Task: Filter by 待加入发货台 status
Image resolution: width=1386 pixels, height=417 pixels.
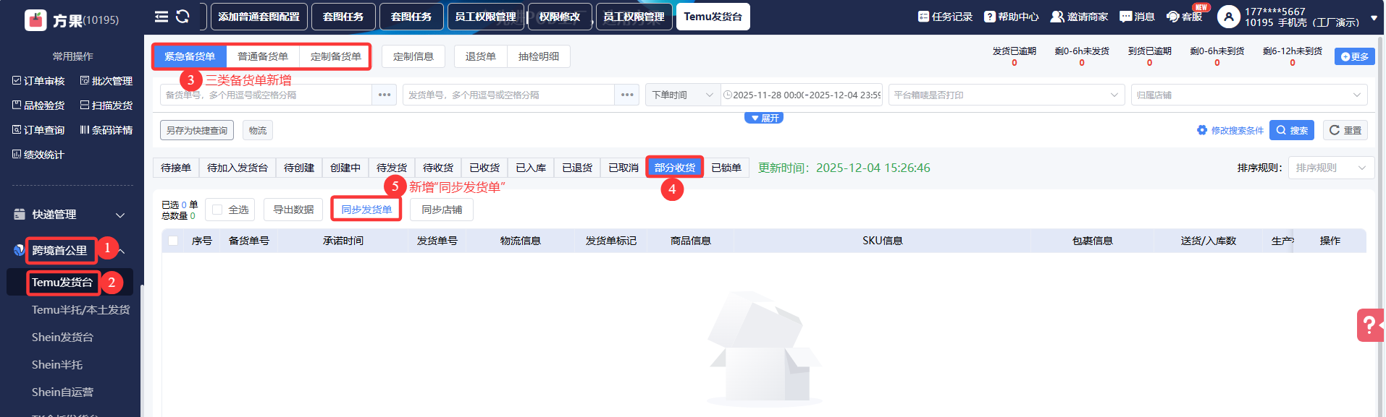Action: 238,168
